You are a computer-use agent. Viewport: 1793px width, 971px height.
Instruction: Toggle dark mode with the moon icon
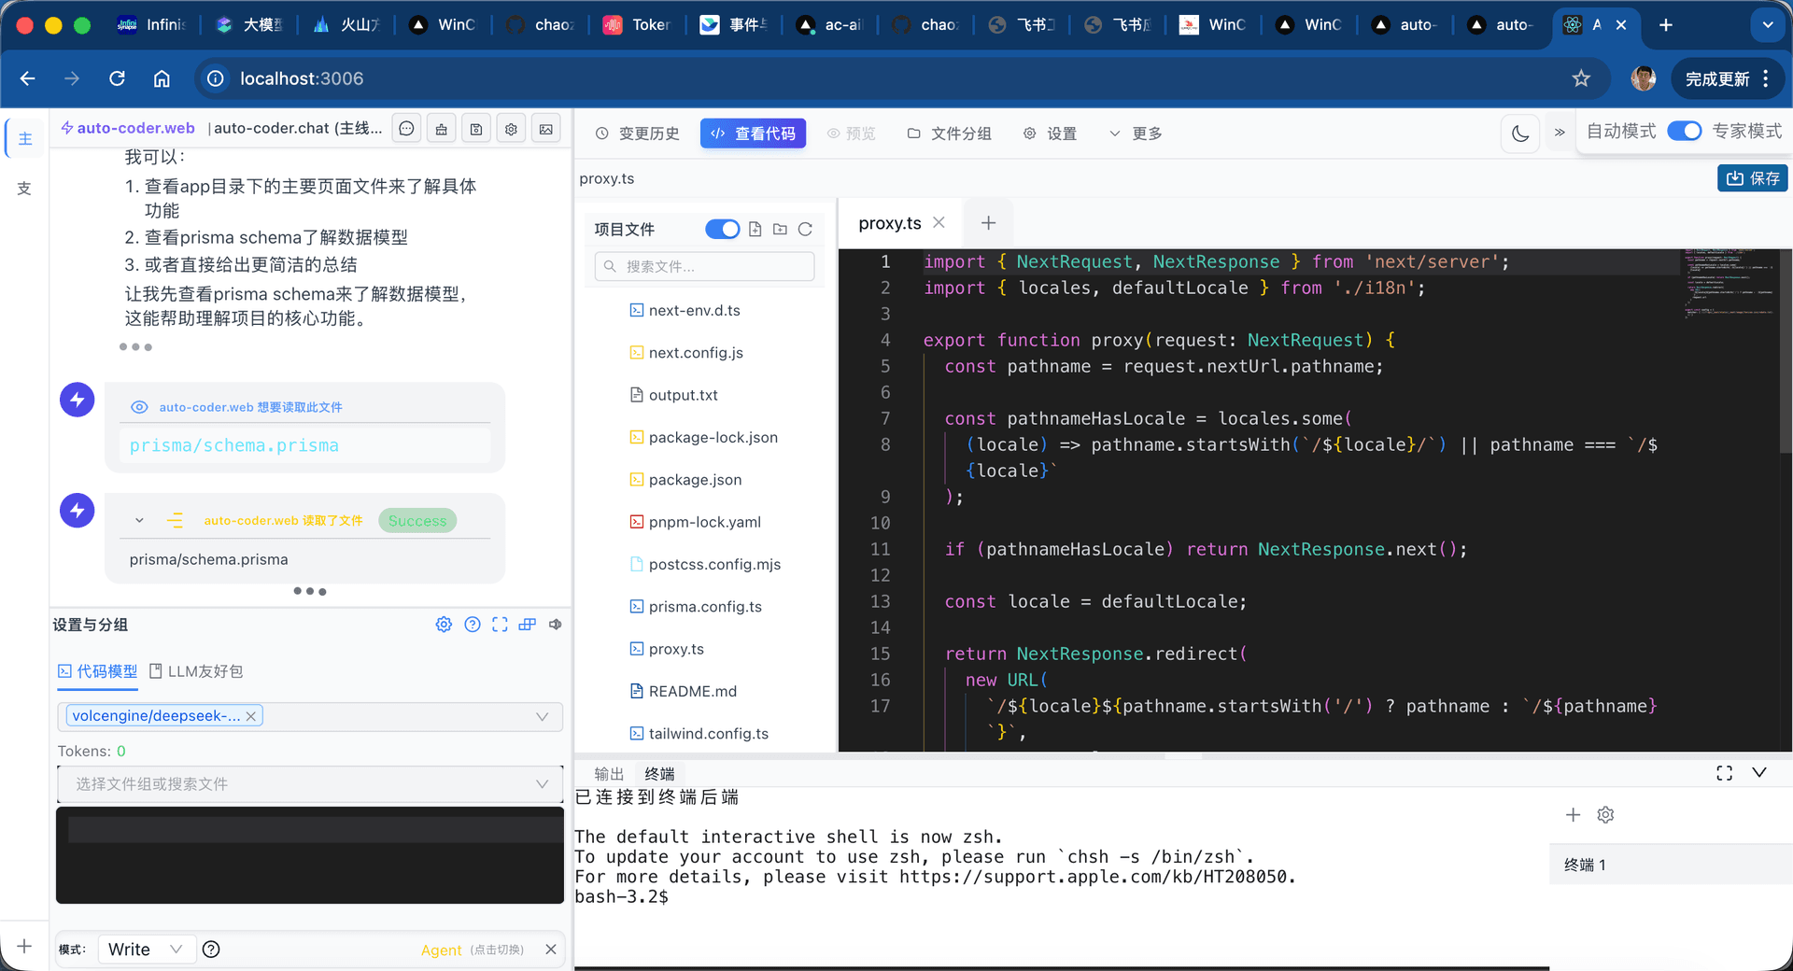(1520, 133)
